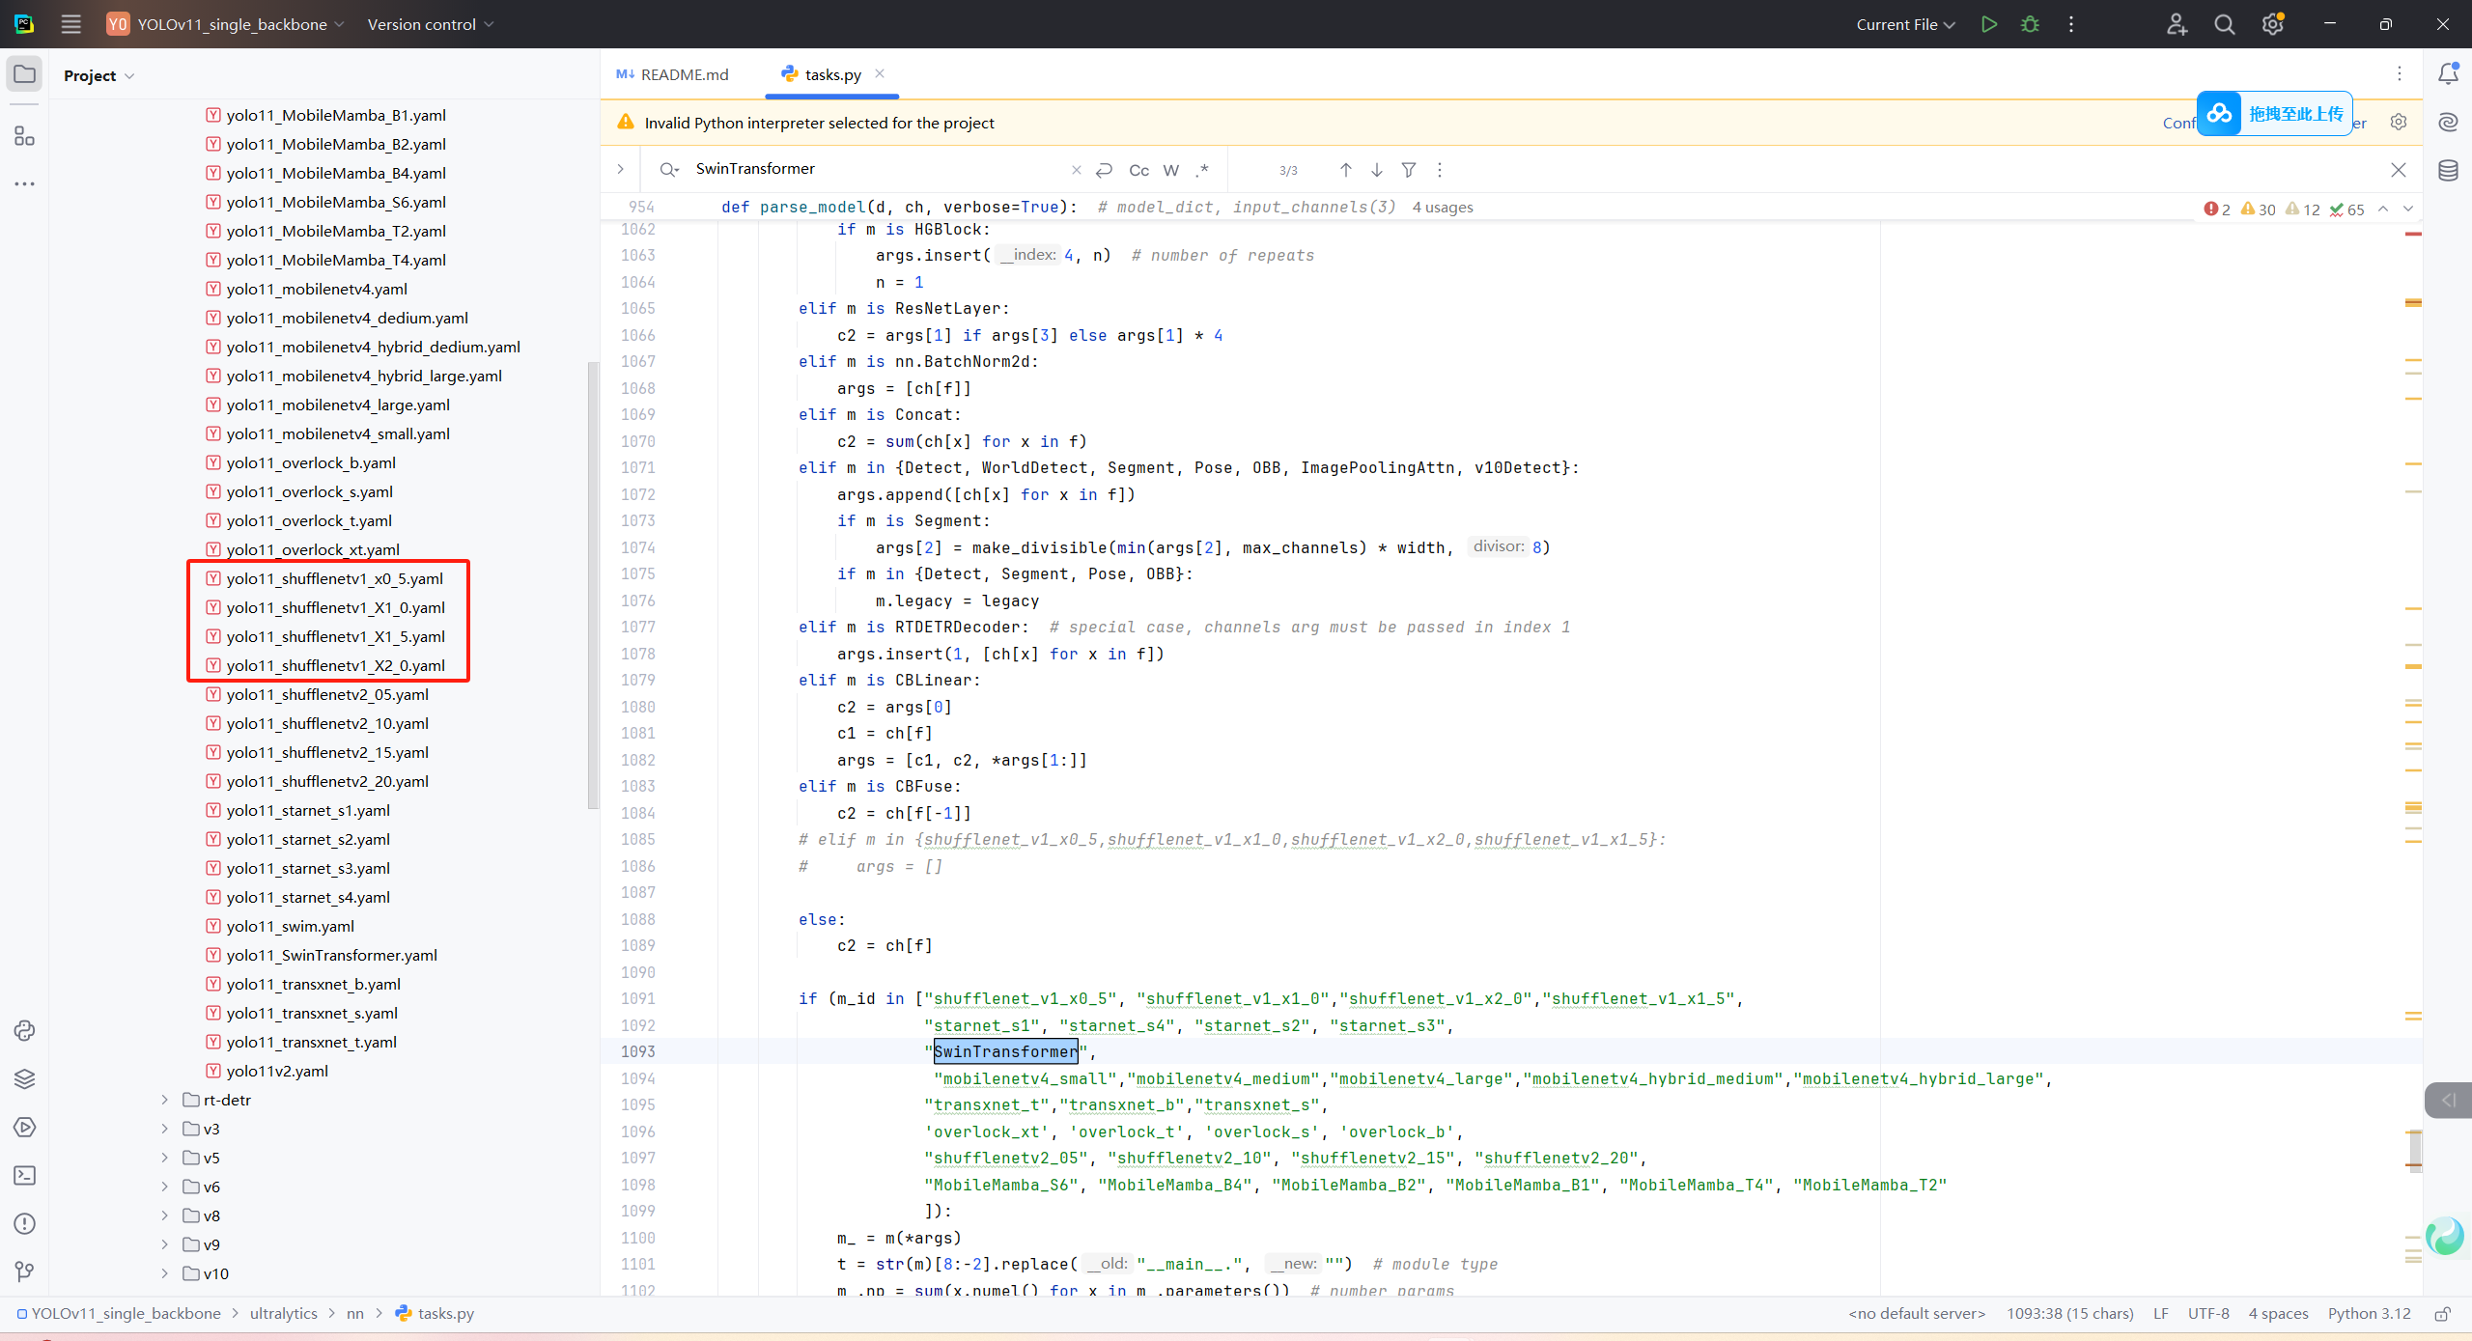2472x1341 pixels.
Task: Click the Python 3.12 interpreter status
Action: [x=2369, y=1313]
